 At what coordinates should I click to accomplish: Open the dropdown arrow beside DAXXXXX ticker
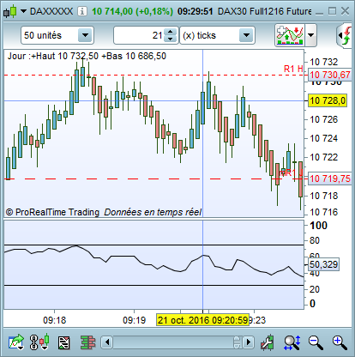(23, 11)
